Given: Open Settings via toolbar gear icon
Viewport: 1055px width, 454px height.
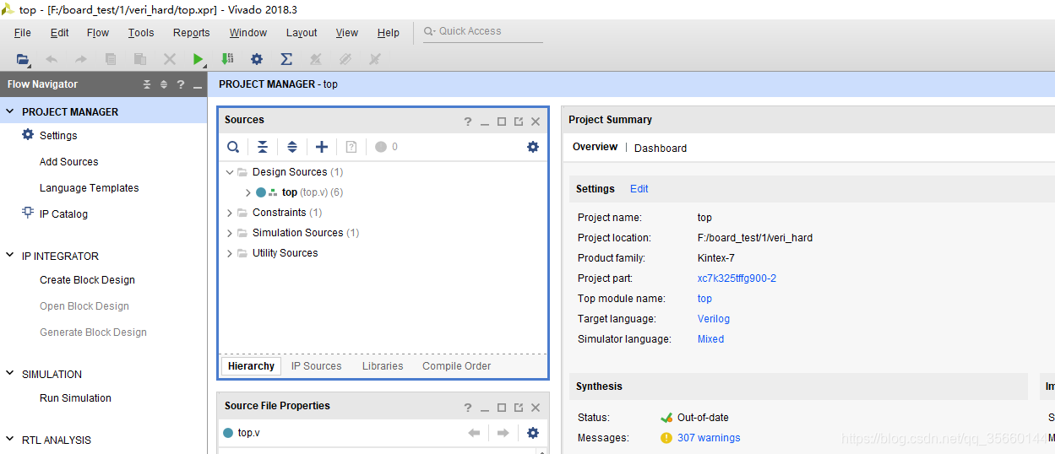Looking at the screenshot, I should (257, 59).
